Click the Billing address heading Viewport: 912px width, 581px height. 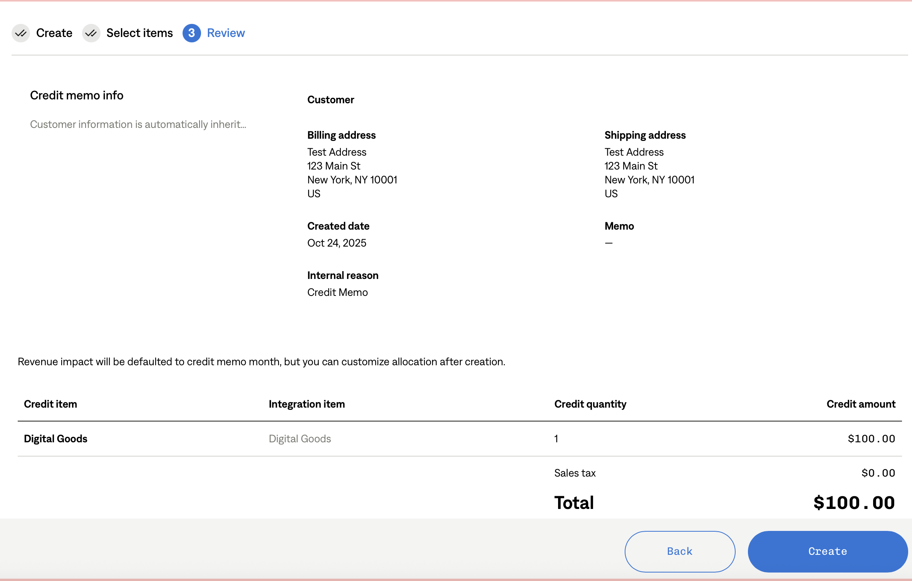[x=341, y=135]
